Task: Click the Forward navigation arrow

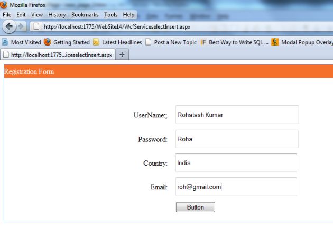Action: 21,26
